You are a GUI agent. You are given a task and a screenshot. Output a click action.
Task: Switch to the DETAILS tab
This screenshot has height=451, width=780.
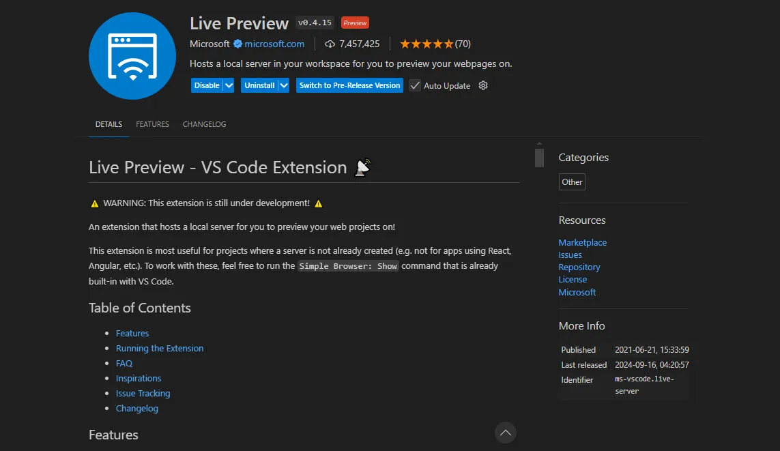pyautogui.click(x=109, y=124)
